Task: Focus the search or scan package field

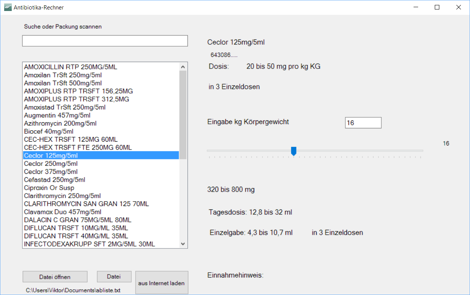Action: [x=105, y=41]
